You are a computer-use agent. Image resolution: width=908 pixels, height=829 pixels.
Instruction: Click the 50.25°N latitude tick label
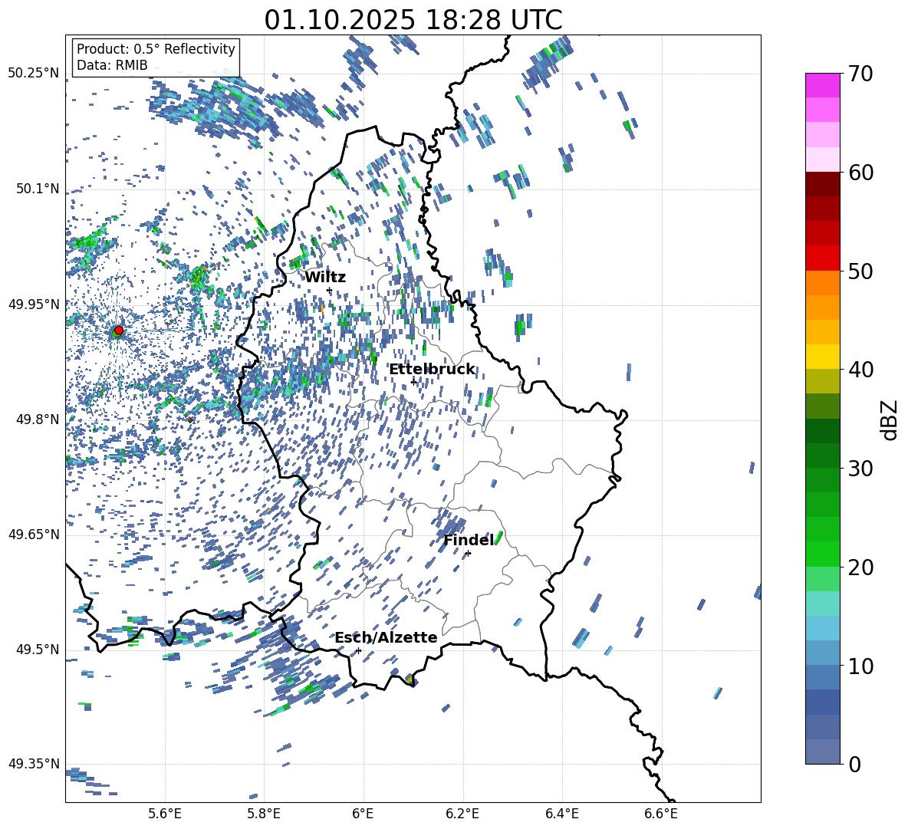[34, 74]
